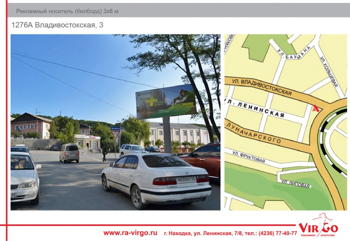Click the yield road sign in the photo

click(x=115, y=134)
